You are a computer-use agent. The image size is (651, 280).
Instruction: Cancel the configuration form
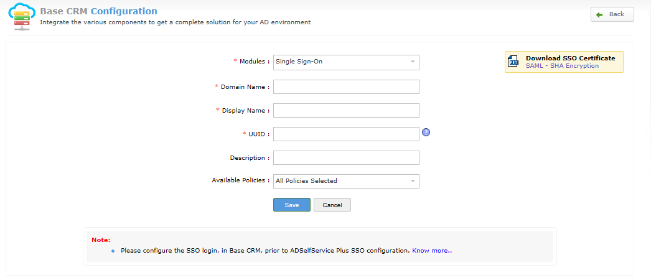(x=332, y=205)
